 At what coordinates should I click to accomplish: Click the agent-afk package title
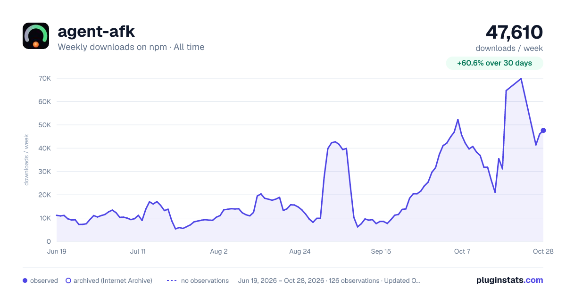(x=96, y=32)
